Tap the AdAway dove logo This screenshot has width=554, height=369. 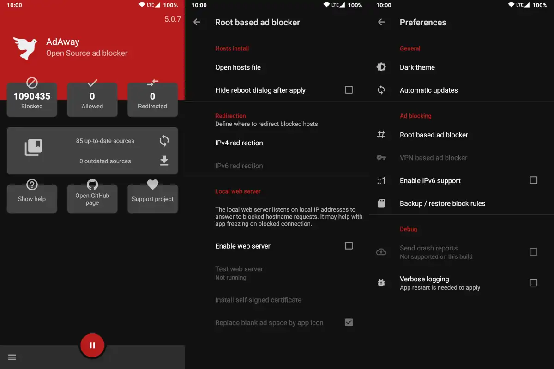(25, 48)
